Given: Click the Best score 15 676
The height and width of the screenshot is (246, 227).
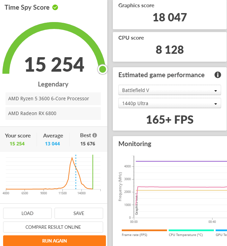Looking at the screenshot, I should click(88, 144).
